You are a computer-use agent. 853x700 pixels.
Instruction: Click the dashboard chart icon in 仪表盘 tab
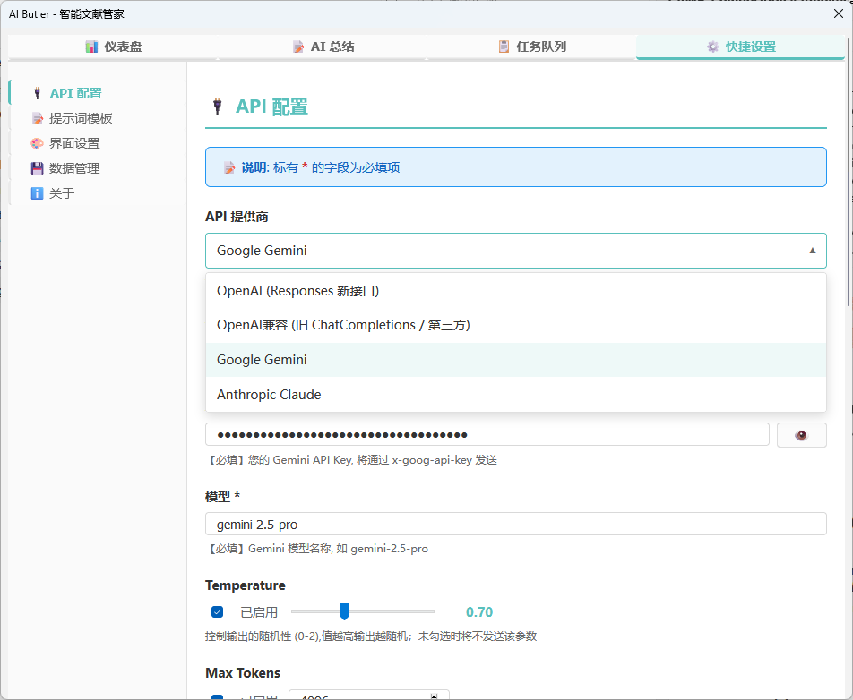click(91, 47)
